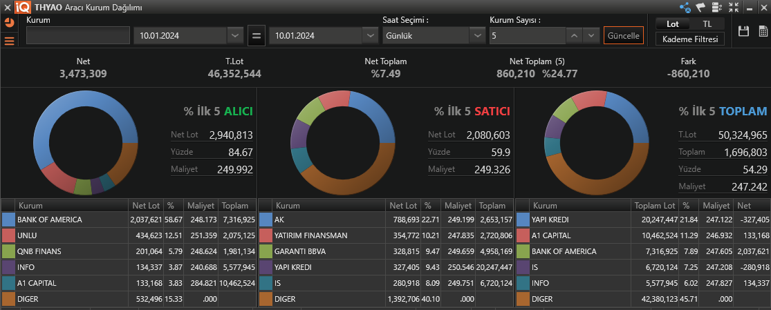Click the İlk 5 TOPLAM label
The image size is (771, 310).
click(723, 112)
